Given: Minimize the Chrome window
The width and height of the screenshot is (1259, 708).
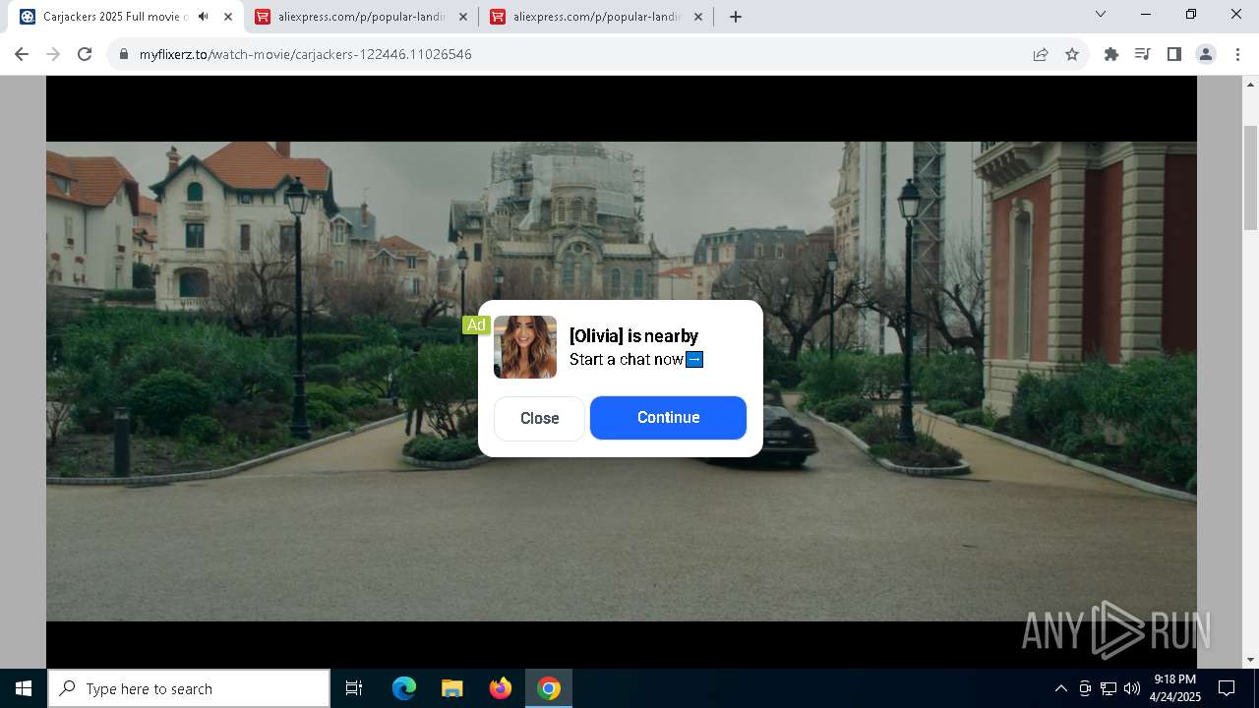Looking at the screenshot, I should tap(1146, 15).
